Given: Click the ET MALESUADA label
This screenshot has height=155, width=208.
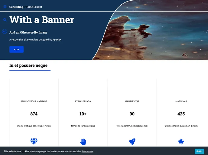Looking at the screenshot, I should coord(83,101).
